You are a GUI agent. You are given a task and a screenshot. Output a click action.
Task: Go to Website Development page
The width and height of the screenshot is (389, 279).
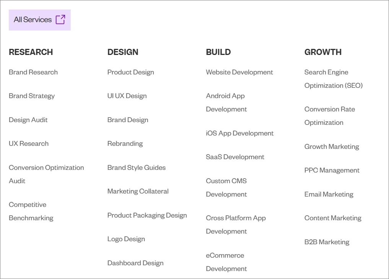tap(239, 72)
